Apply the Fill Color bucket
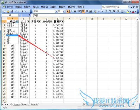Screen dimensions: 140x110 point(128,12)
